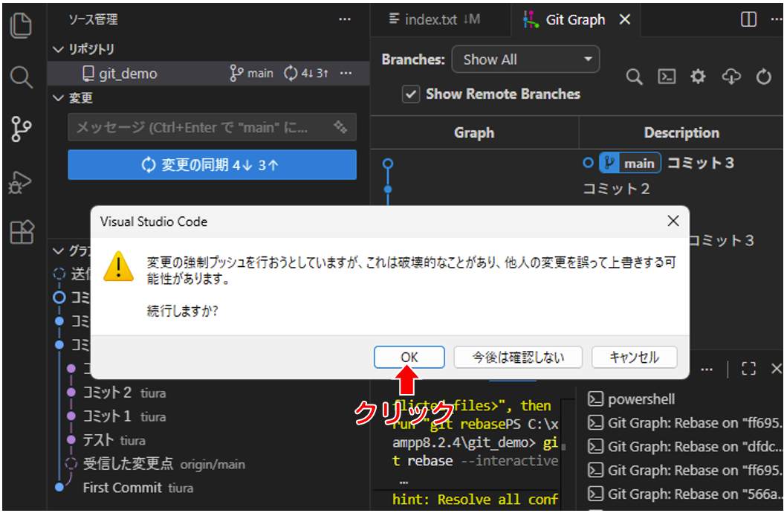Open the Search view in activity bar
Image resolution: width=784 pixels, height=513 pixels.
point(22,77)
